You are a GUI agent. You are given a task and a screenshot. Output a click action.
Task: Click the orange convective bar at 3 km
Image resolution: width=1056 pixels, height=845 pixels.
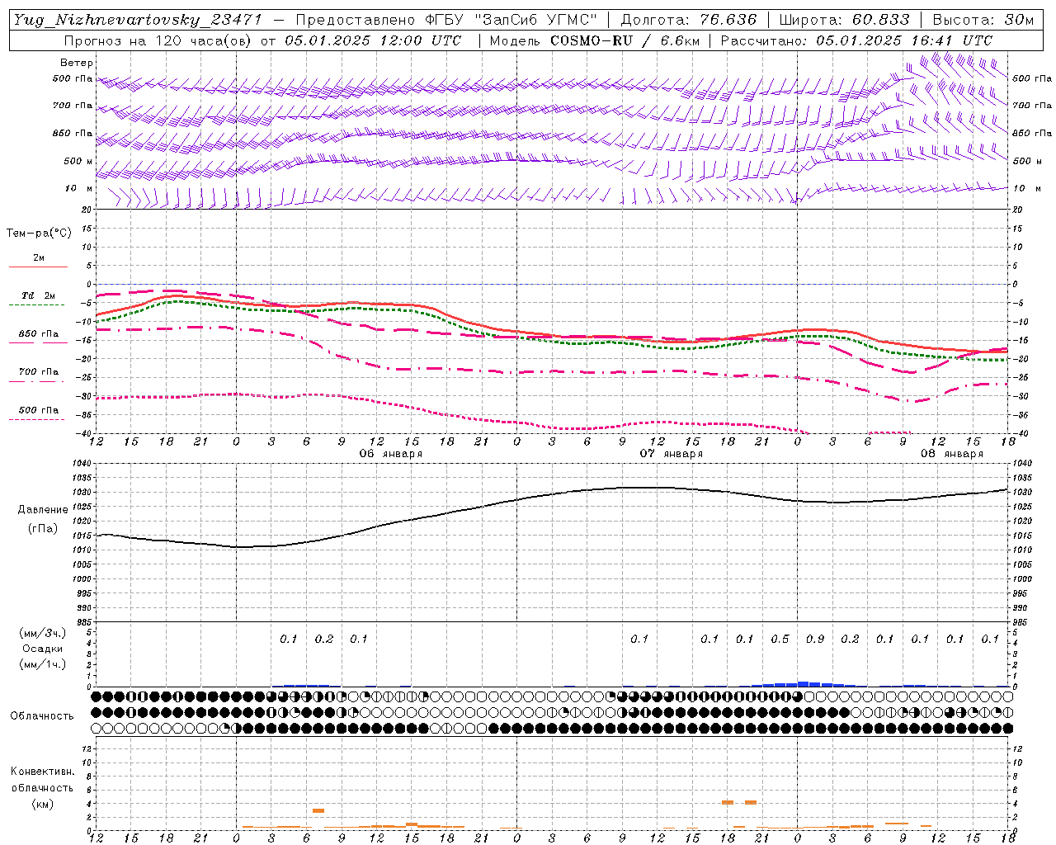(318, 810)
